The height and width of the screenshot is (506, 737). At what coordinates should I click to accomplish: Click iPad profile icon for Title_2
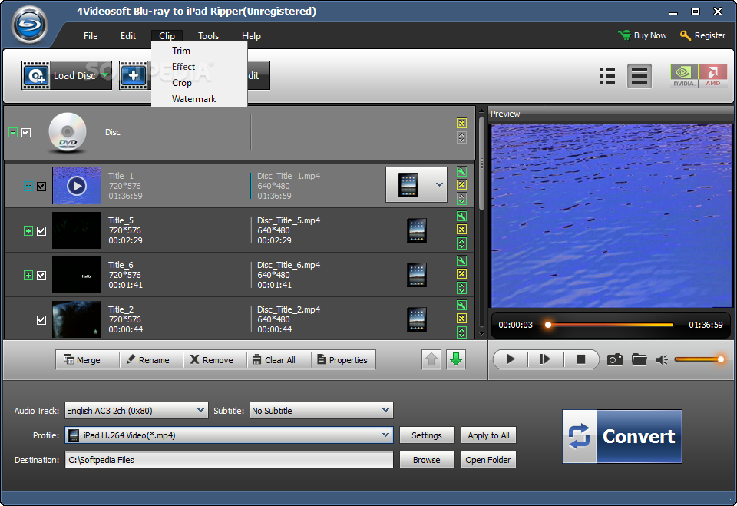click(416, 319)
